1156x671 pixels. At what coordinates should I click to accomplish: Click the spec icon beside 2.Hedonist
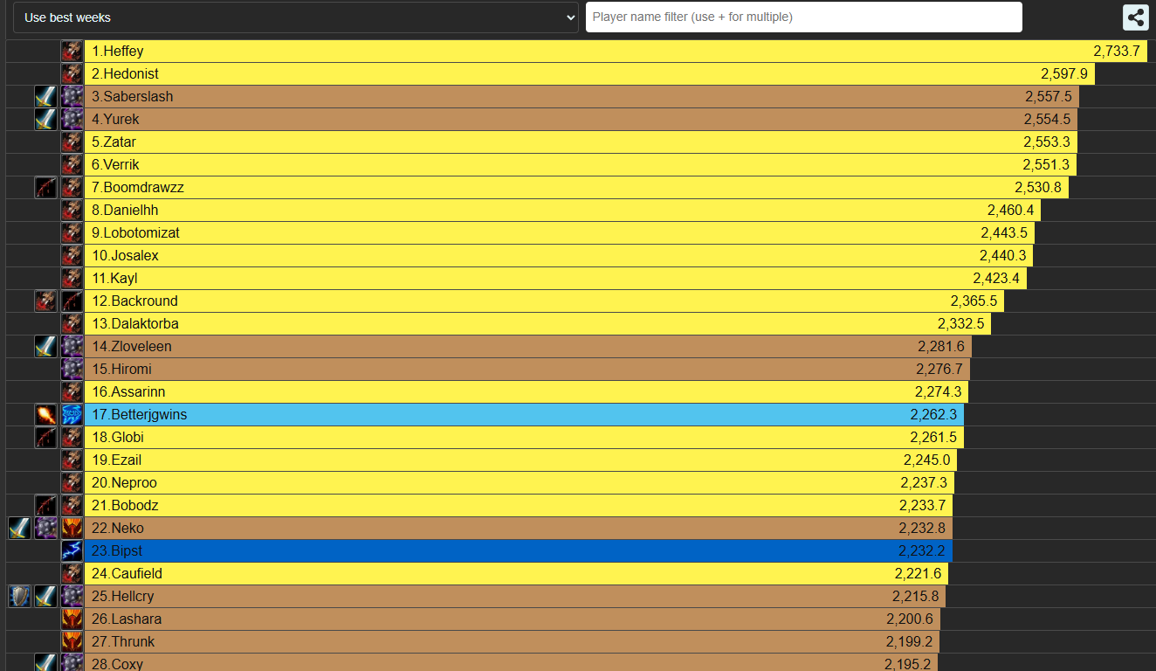click(x=72, y=73)
